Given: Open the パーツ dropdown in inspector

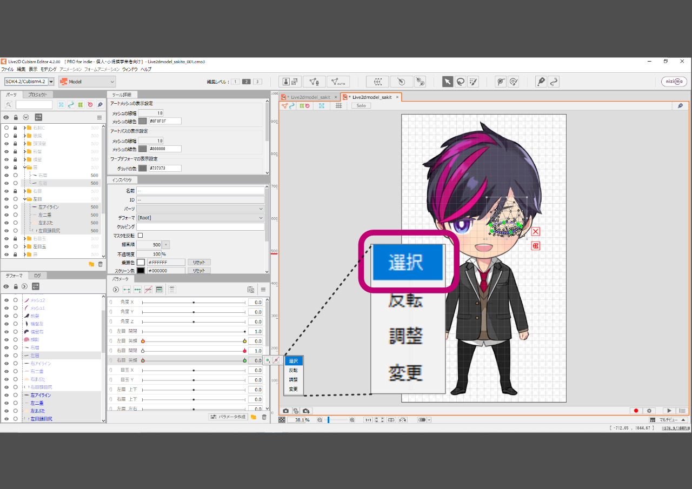Looking at the screenshot, I should coord(201,209).
